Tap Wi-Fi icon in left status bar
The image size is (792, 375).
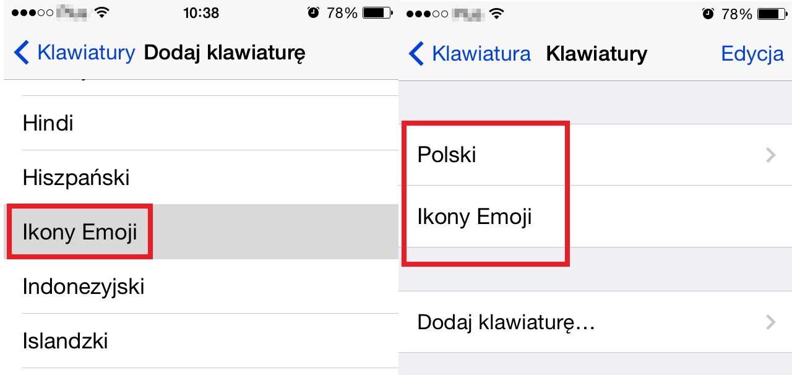[101, 12]
